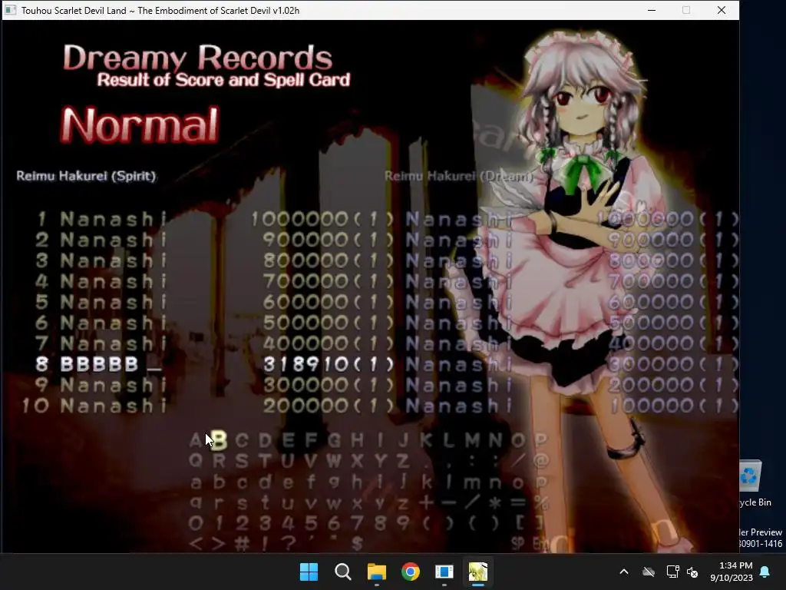Choose uppercase letter C in name entry grid

click(242, 440)
